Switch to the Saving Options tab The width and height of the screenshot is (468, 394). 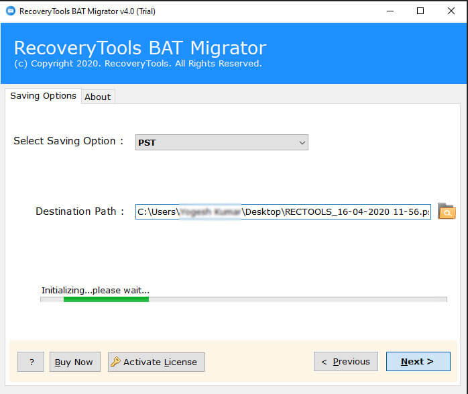pyautogui.click(x=43, y=95)
